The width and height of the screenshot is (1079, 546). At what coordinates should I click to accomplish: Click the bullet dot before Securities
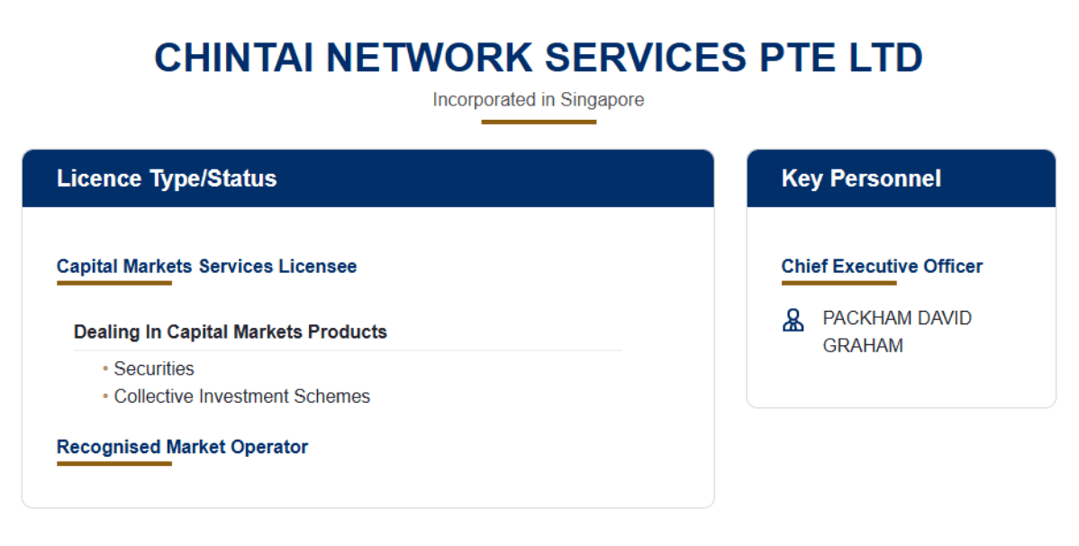105,369
